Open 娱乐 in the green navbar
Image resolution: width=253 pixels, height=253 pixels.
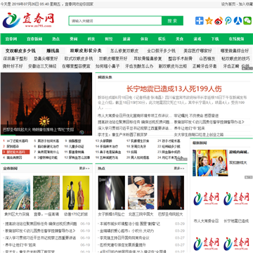tap(162, 39)
